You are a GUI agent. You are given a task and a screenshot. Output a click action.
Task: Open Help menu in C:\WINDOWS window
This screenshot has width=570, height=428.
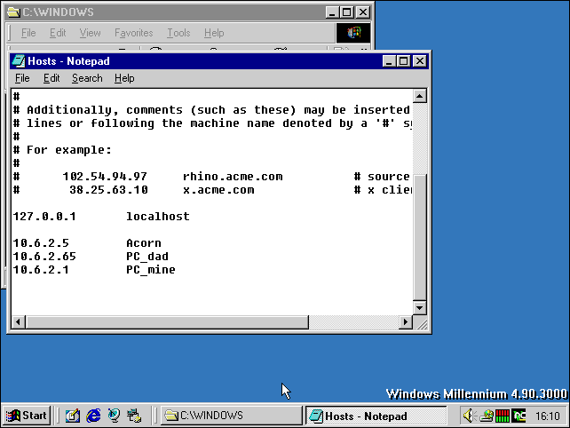pos(214,33)
